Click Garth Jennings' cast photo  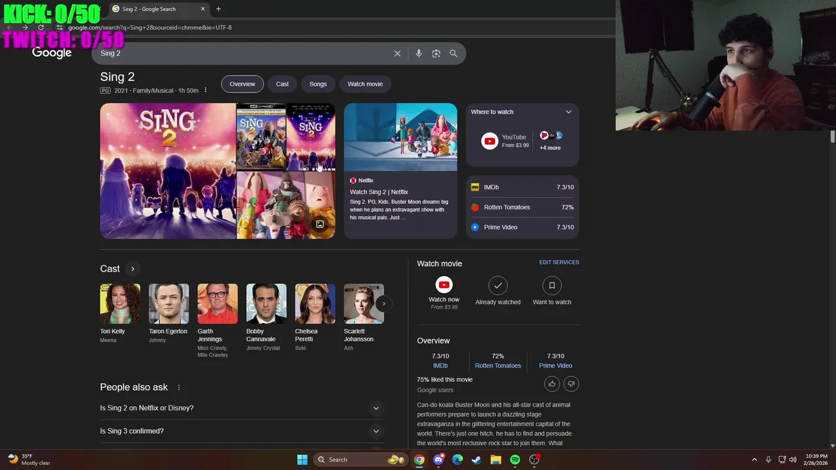(217, 304)
